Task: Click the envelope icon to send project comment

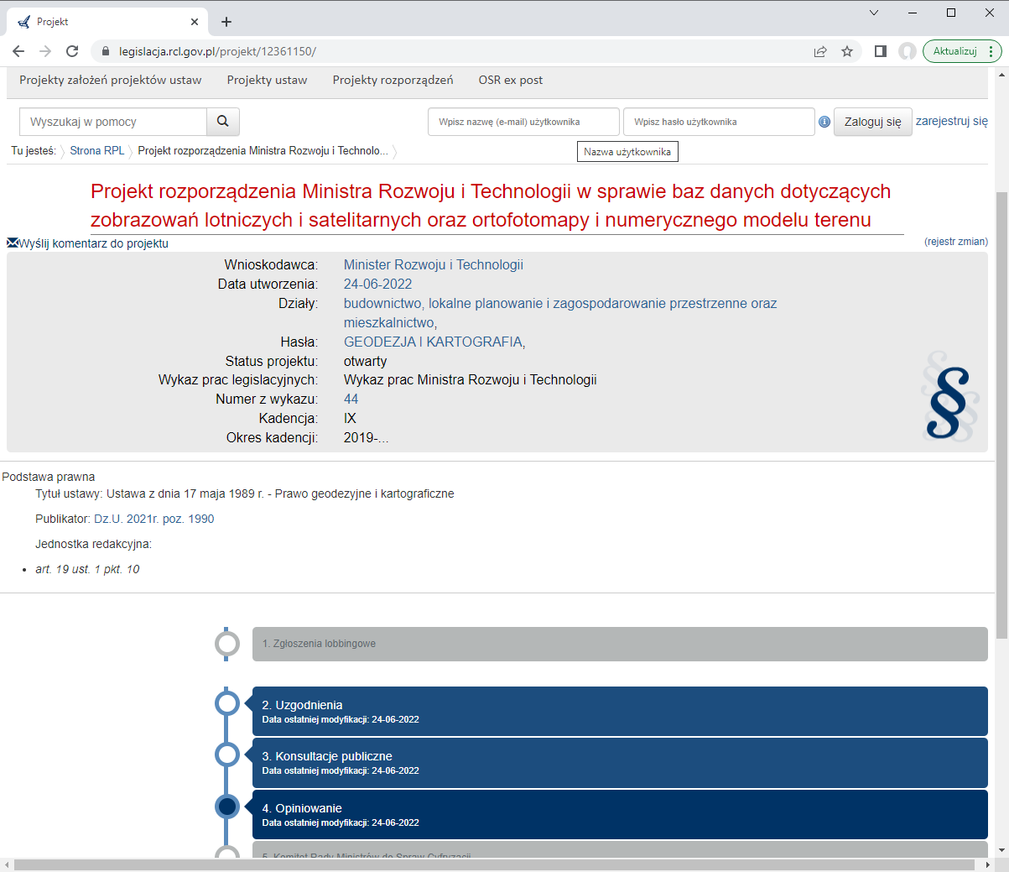Action: click(12, 243)
